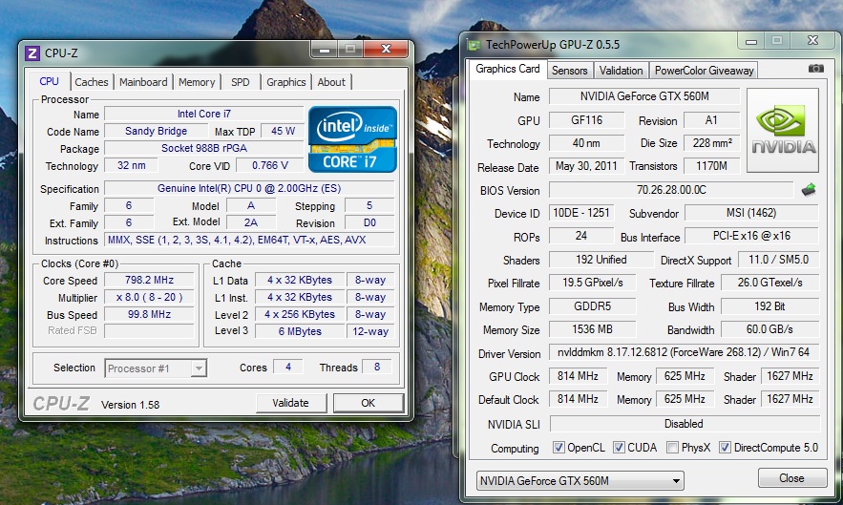Click the Release Date value May 30, 2011
Image resolution: width=843 pixels, height=505 pixels.
(x=586, y=166)
